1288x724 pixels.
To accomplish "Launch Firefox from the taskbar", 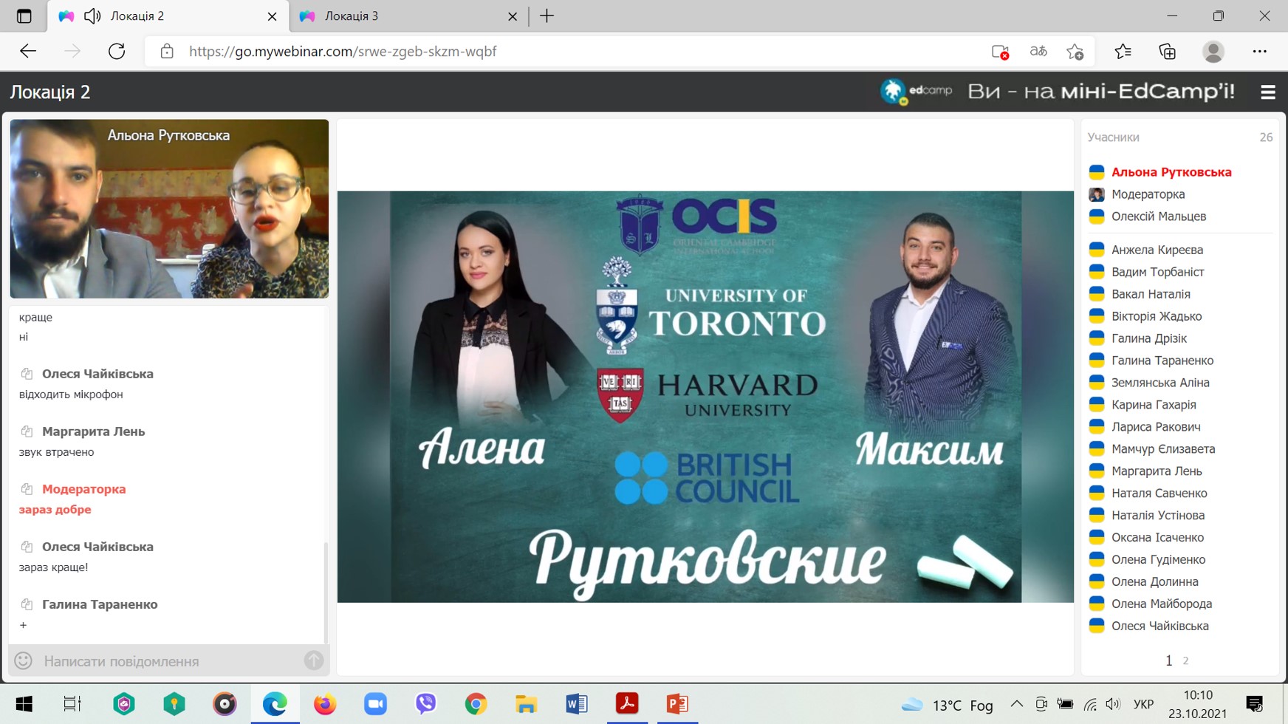I will coord(325,704).
